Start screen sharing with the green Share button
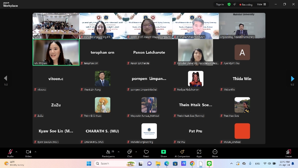Image resolution: width=298 pixels, height=168 pixels. click(164, 153)
